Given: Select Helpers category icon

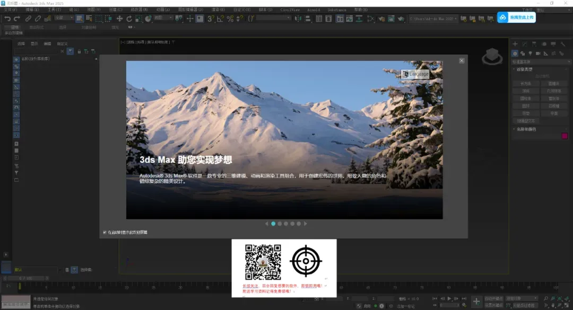Looking at the screenshot, I should pyautogui.click(x=545, y=54).
